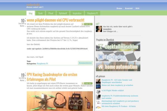Viewport: 167px width, 111px height.
Task: Follow the 'woanders' link
Action: 107,29
